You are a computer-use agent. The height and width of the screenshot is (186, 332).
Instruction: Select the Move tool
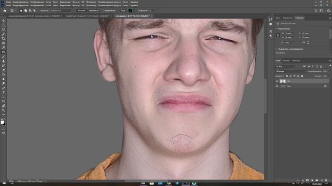click(x=4, y=21)
